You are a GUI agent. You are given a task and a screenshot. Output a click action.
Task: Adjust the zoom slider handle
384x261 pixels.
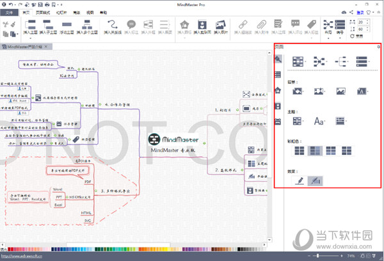click(x=317, y=256)
